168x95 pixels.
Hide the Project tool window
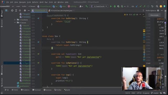[x=29, y=11]
